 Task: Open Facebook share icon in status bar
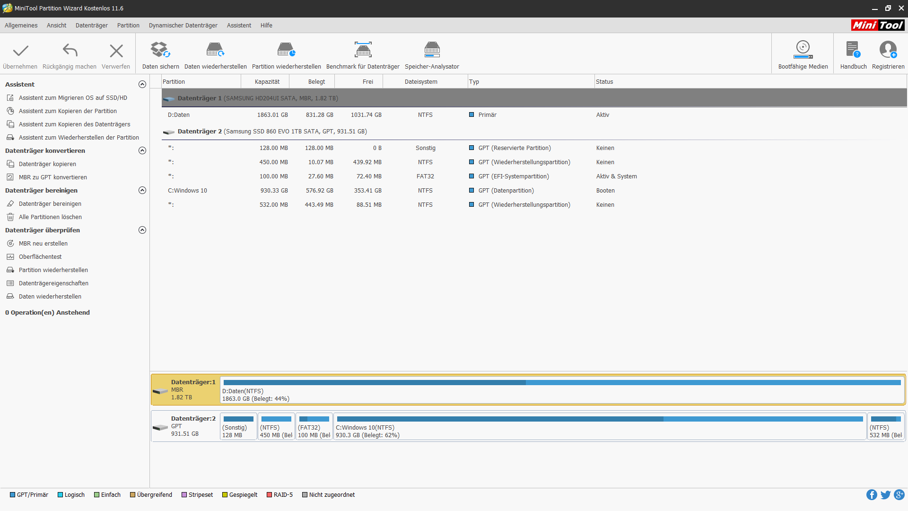871,495
